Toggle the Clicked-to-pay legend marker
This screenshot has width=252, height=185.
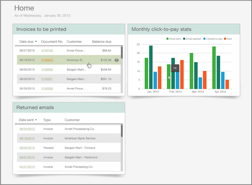(x=205, y=39)
